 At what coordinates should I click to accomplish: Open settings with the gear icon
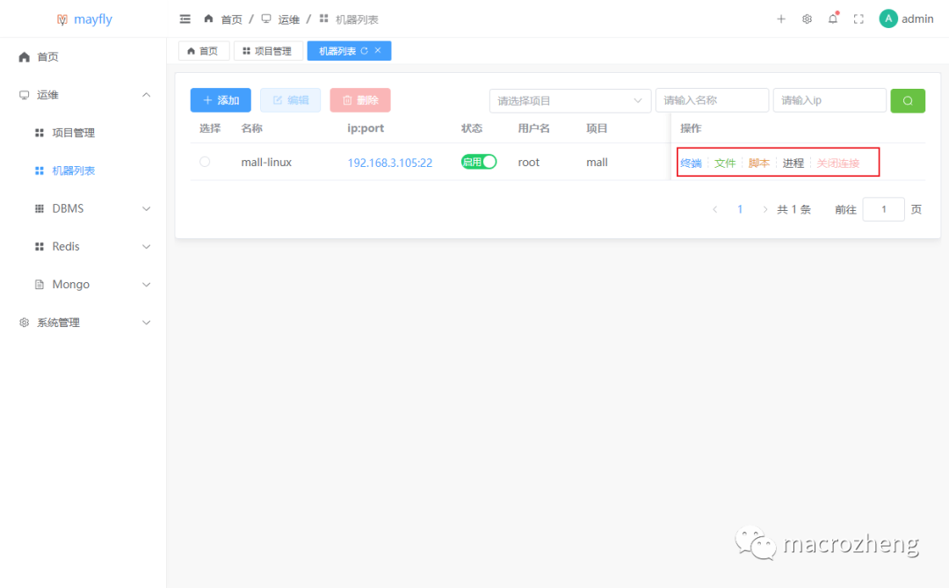click(x=807, y=18)
